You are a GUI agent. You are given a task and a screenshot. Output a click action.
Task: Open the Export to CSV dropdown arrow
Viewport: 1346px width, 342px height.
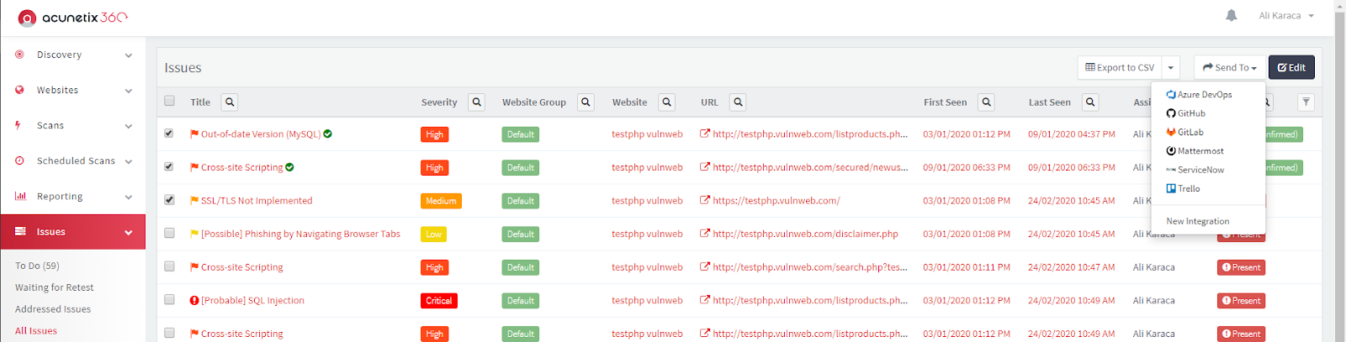[x=1170, y=67]
